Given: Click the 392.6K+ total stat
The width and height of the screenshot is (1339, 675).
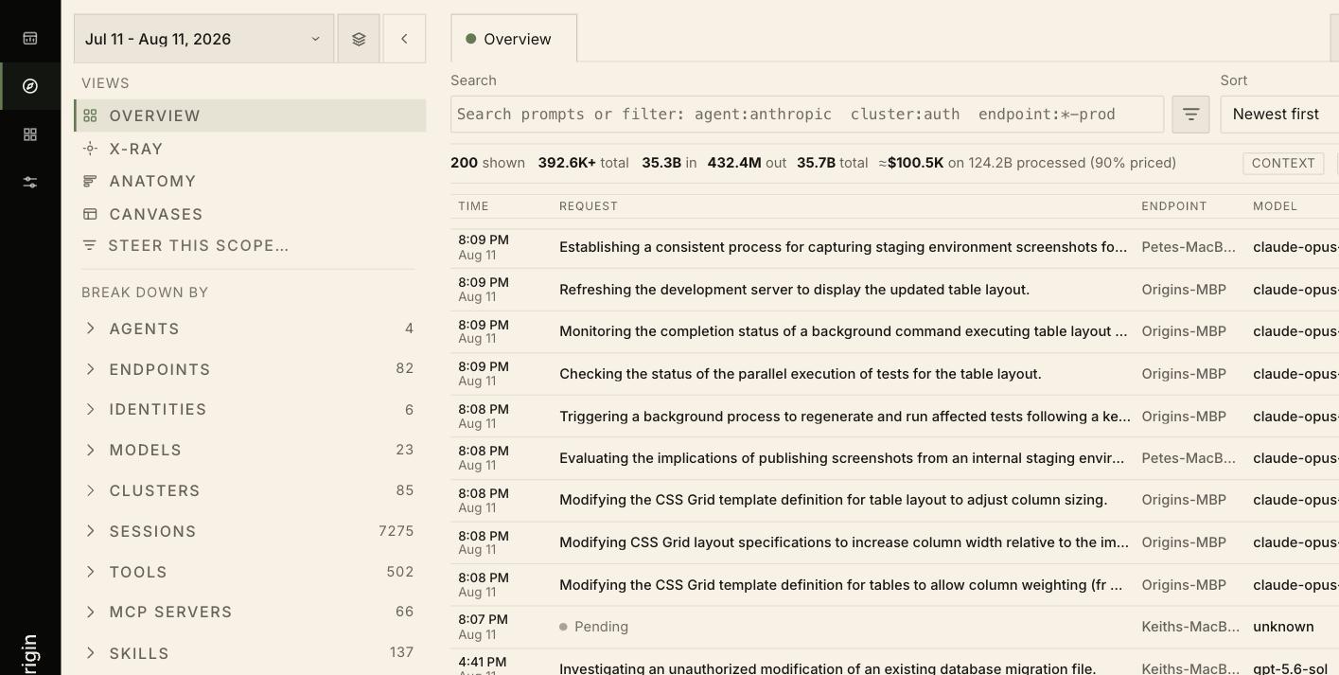Looking at the screenshot, I should pos(583,163).
